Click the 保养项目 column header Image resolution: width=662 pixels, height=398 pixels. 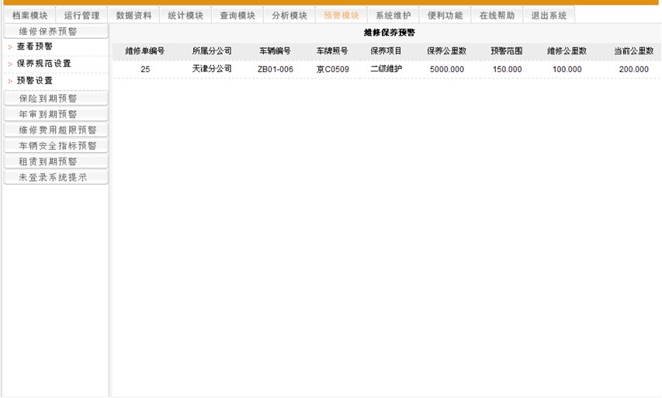386,51
